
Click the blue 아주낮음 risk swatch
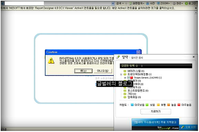(132, 105)
